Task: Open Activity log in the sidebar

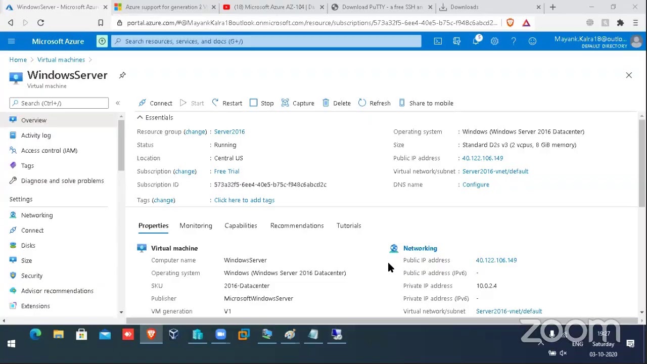Action: (36, 135)
